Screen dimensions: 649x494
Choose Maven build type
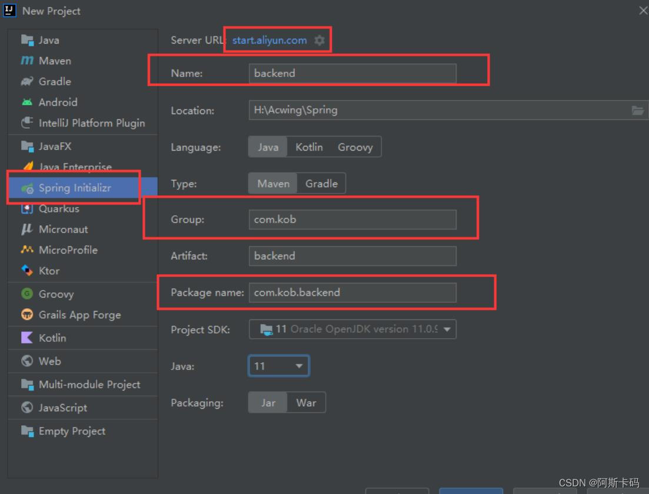pyautogui.click(x=273, y=183)
